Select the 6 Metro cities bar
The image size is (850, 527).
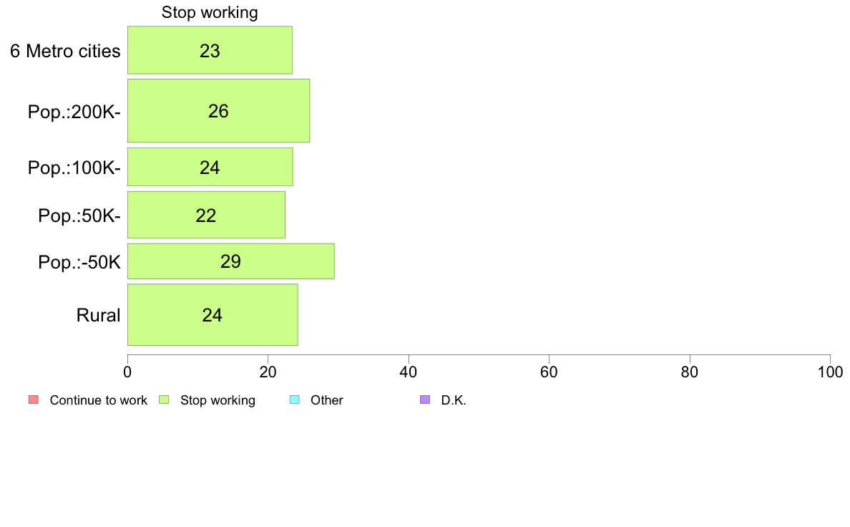point(210,50)
